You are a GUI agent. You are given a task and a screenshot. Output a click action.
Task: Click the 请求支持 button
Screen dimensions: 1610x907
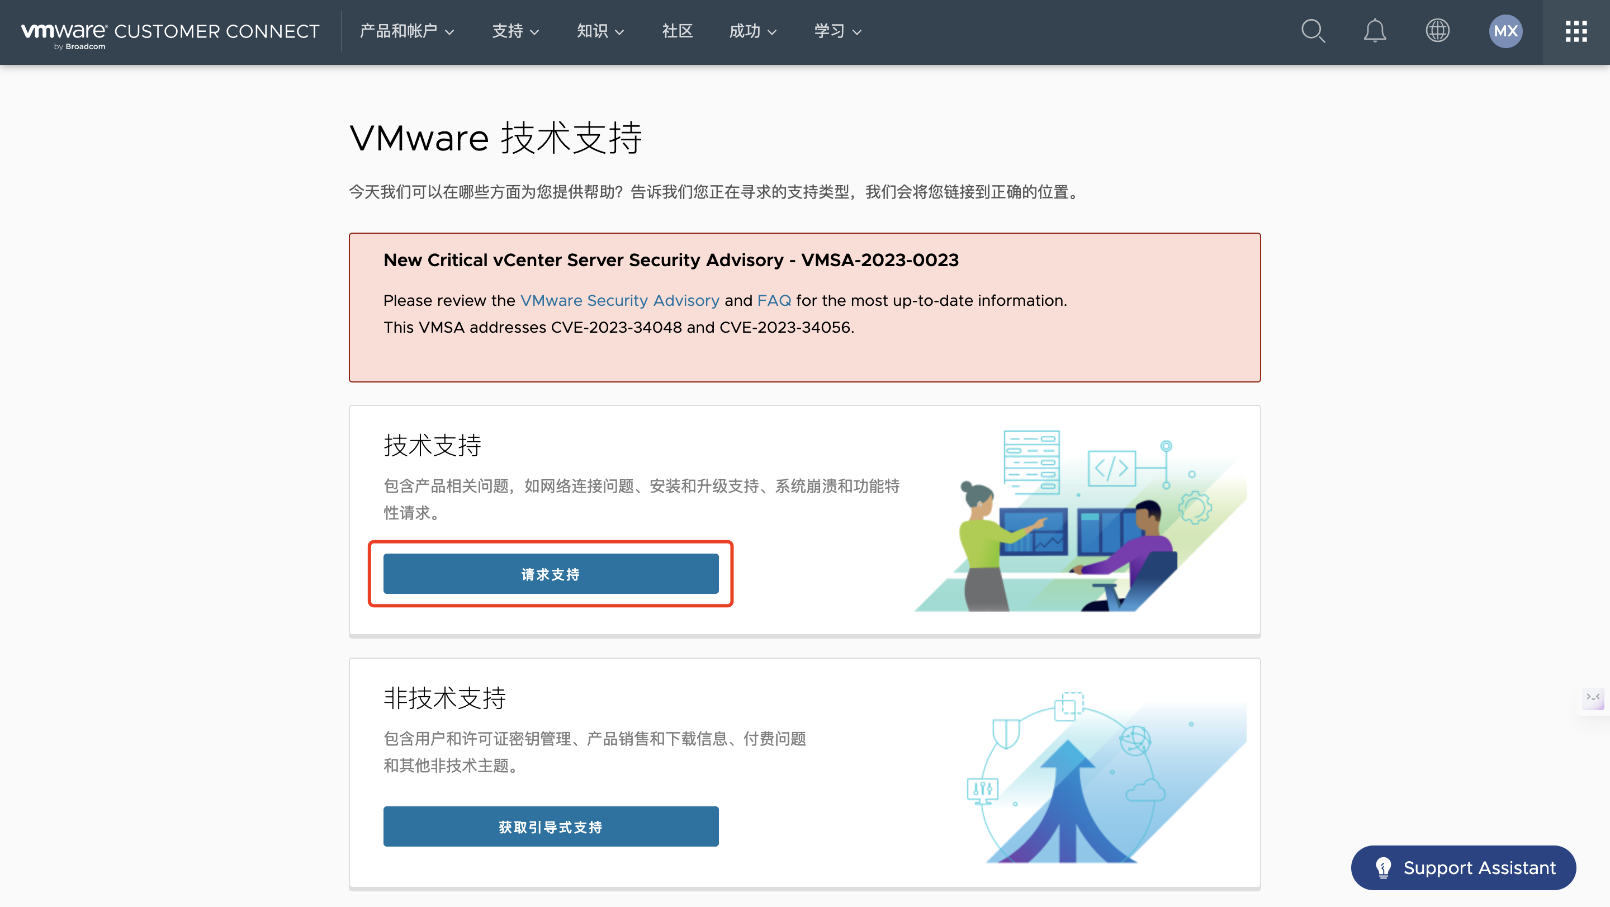[x=551, y=574]
